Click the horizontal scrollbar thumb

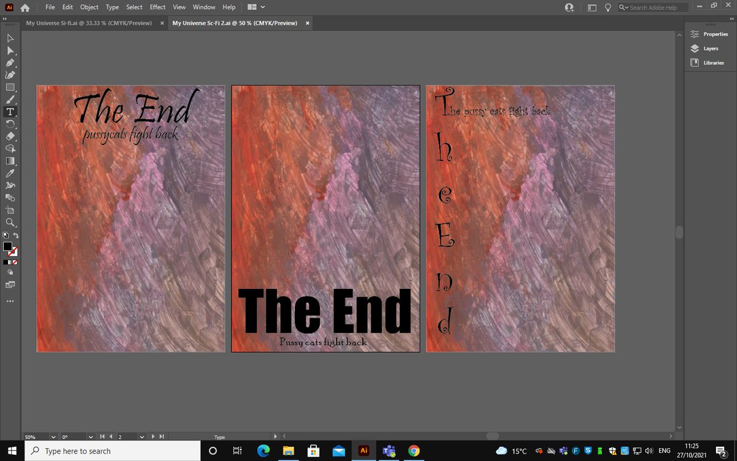point(492,436)
